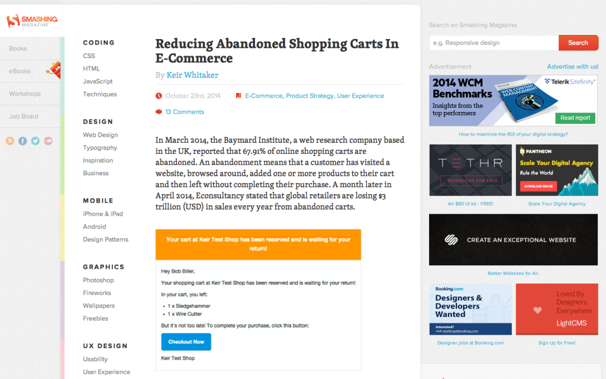Click the red bookmark tag icon
Image resolution: width=606 pixels, height=379 pixels.
click(238, 95)
